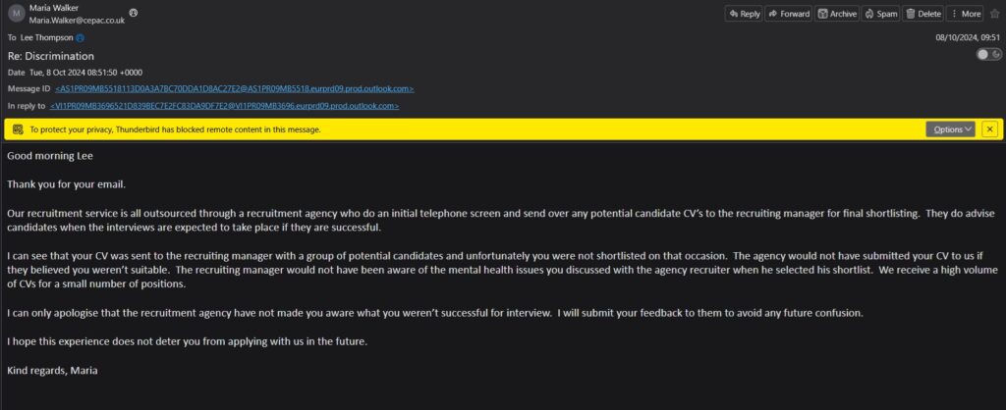Toggle the light/dark message mode switch
The image size is (1006, 410).
pos(988,55)
